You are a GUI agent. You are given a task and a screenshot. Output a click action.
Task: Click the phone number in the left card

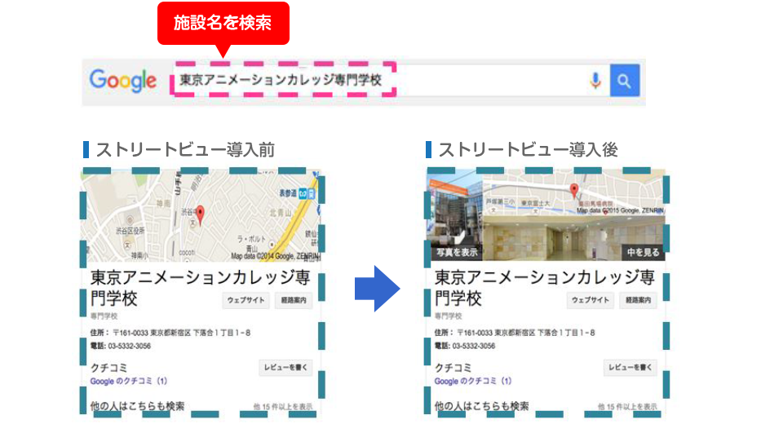130,346
